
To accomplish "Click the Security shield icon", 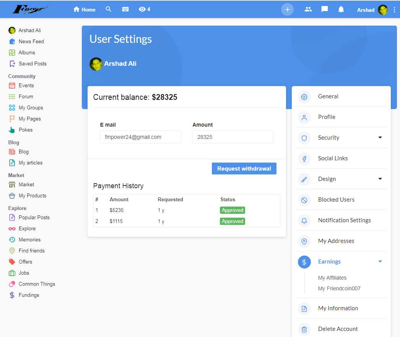I will pos(304,138).
